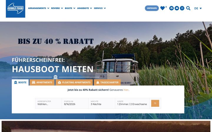The height and width of the screenshot is (132, 212).
Task: Follow the 'hier' discount link
Action: coord(126,90)
